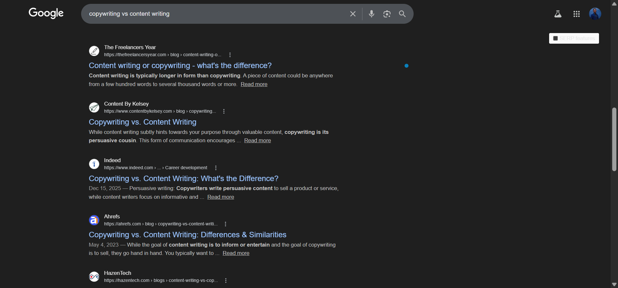The image size is (618, 288).
Task: Click Read more in Indeed snippet
Action: point(220,197)
